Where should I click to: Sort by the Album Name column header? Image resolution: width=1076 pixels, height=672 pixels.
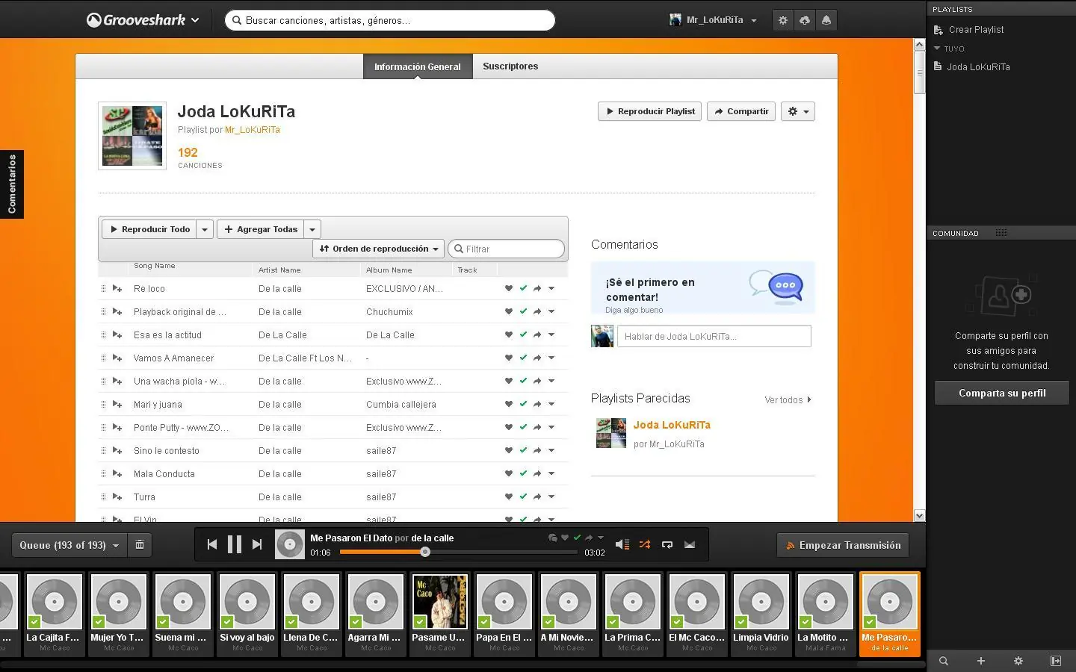pyautogui.click(x=389, y=270)
